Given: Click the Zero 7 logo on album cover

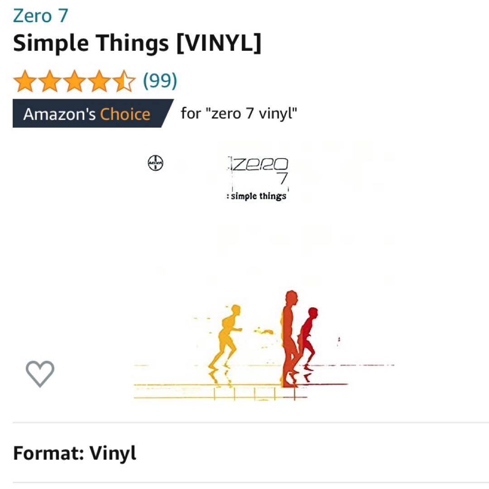Looking at the screenshot, I should click(x=258, y=170).
